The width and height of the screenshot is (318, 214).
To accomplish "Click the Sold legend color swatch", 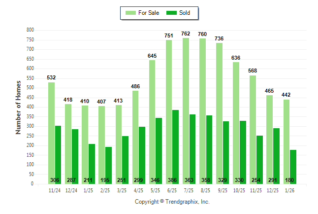I will 173,13.
